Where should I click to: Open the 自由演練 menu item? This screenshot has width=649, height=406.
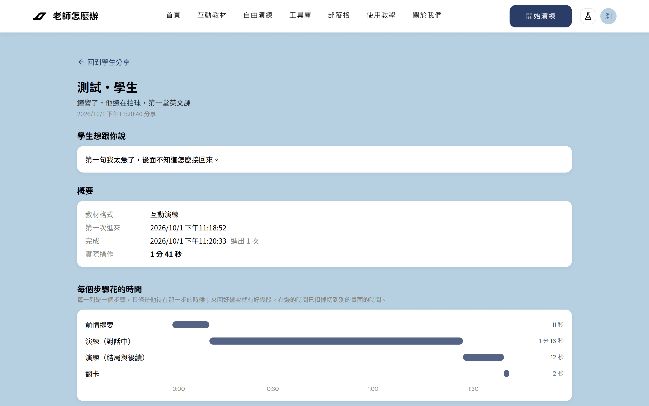(258, 15)
